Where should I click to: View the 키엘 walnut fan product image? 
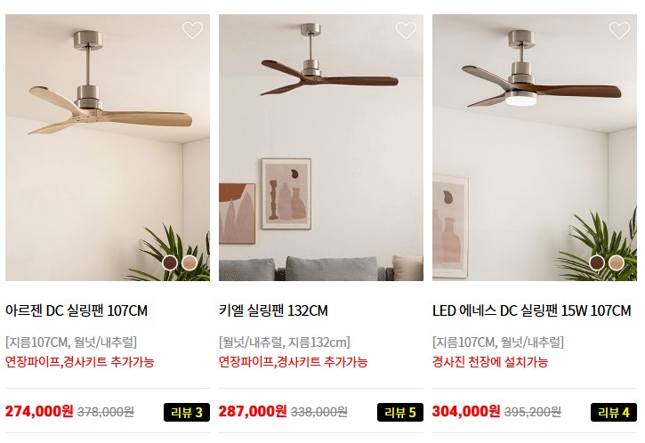click(321, 148)
